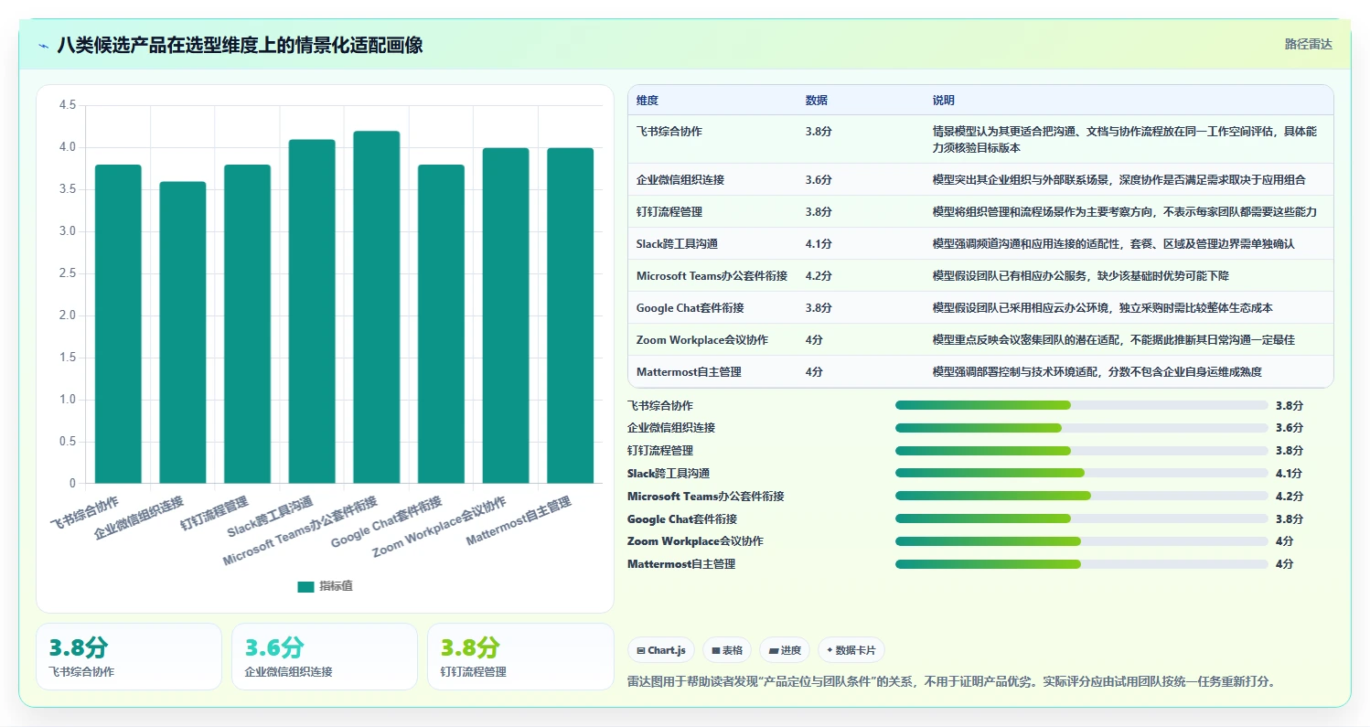Select the 进度 tag
Viewport: 1370px width, 727px height.
coord(785,650)
